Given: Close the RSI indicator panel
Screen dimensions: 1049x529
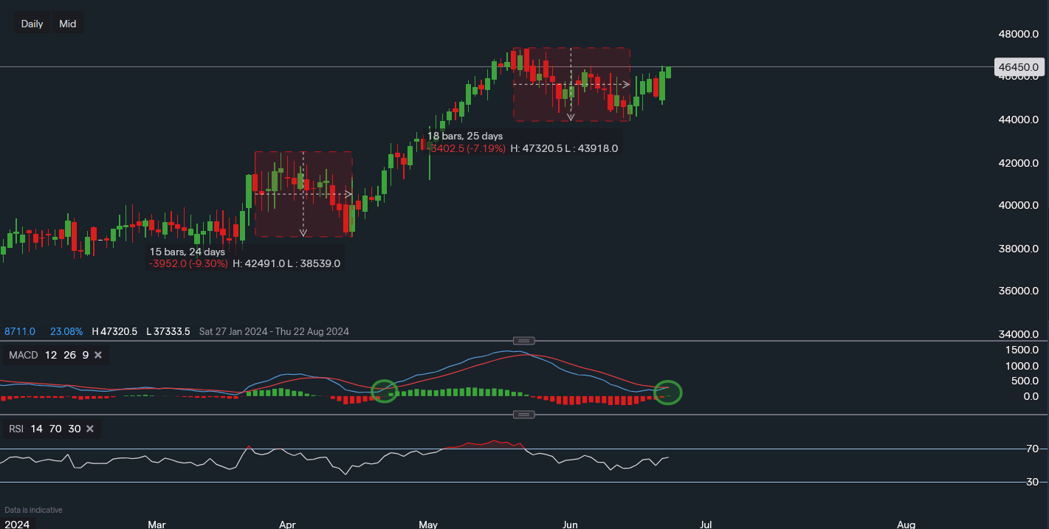Looking at the screenshot, I should [x=90, y=429].
